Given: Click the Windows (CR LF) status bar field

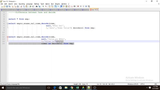Looking at the screenshot, I should (x=133, y=84).
